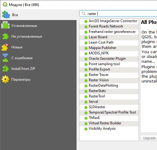Click the yellow starred puzzle icon 'Новые'
Image resolution: width=157 pixels, height=150 pixels.
pos(5,47)
